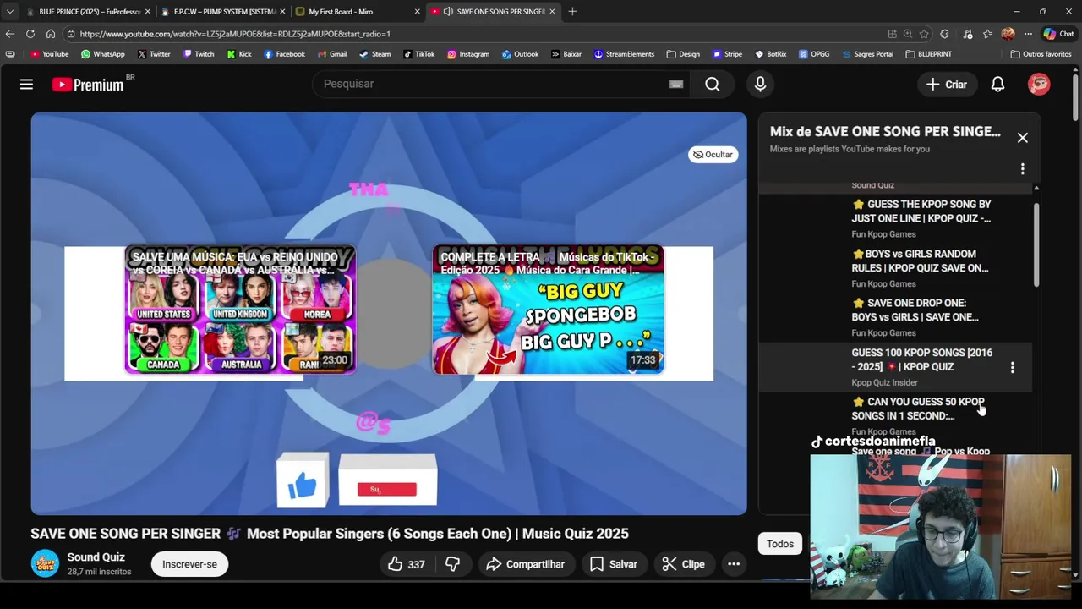1082x609 pixels.
Task: Dislike the video with thumbs down
Action: click(452, 564)
